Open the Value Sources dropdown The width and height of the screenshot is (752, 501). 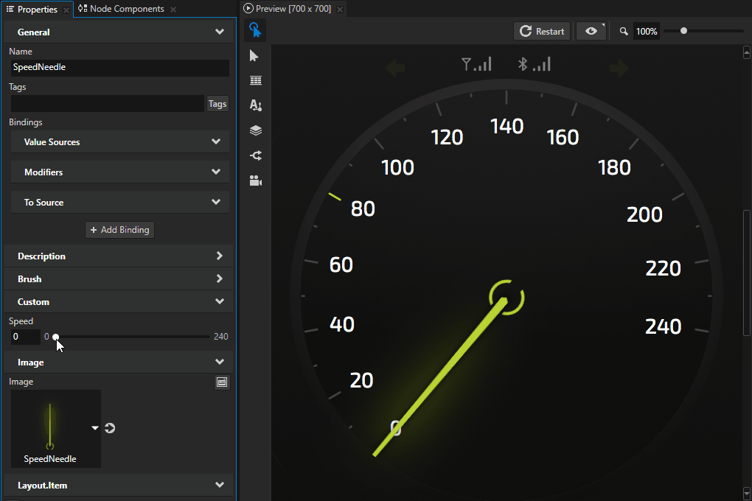tap(215, 141)
